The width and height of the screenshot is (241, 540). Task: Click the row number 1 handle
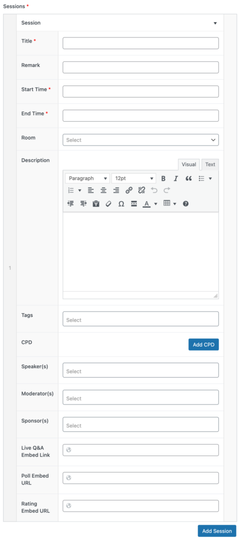[x=10, y=268]
